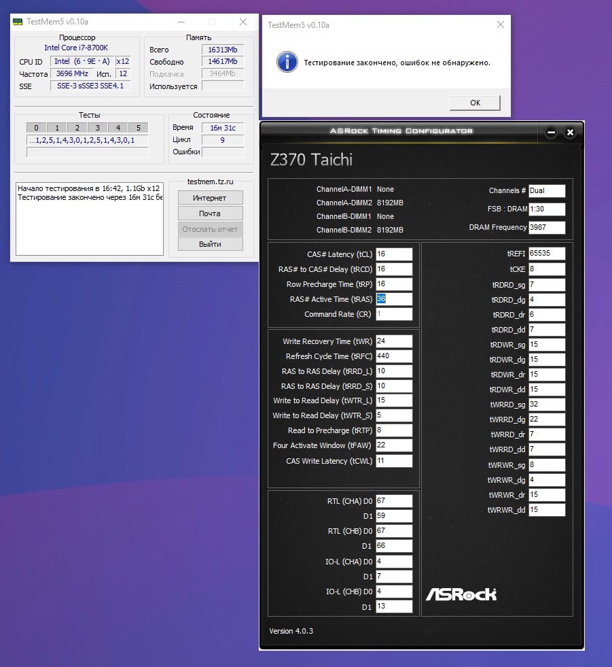Click the tRDWR_sg value field
612x667 pixels.
(547, 344)
